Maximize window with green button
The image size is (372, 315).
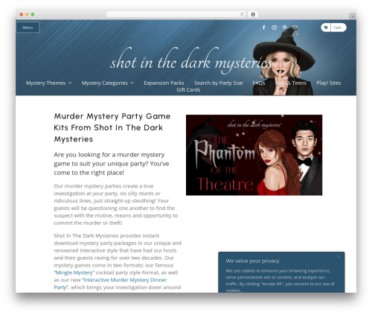pos(33,14)
